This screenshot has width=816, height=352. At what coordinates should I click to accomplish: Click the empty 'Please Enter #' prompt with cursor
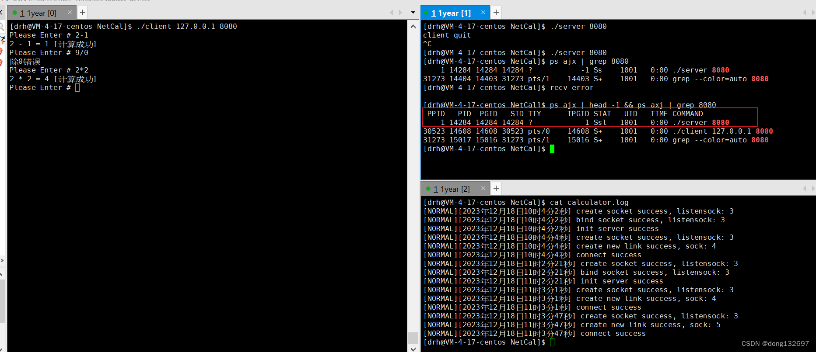45,88
